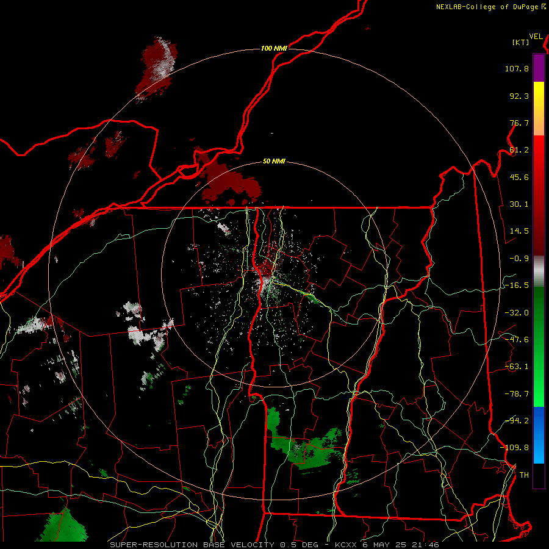The height and width of the screenshot is (549, 549).
Task: Select the 92.3 velocity scale value
Action: tap(519, 96)
